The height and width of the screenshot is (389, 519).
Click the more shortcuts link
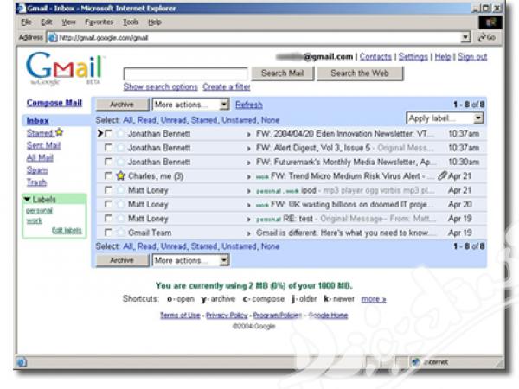[x=374, y=299]
